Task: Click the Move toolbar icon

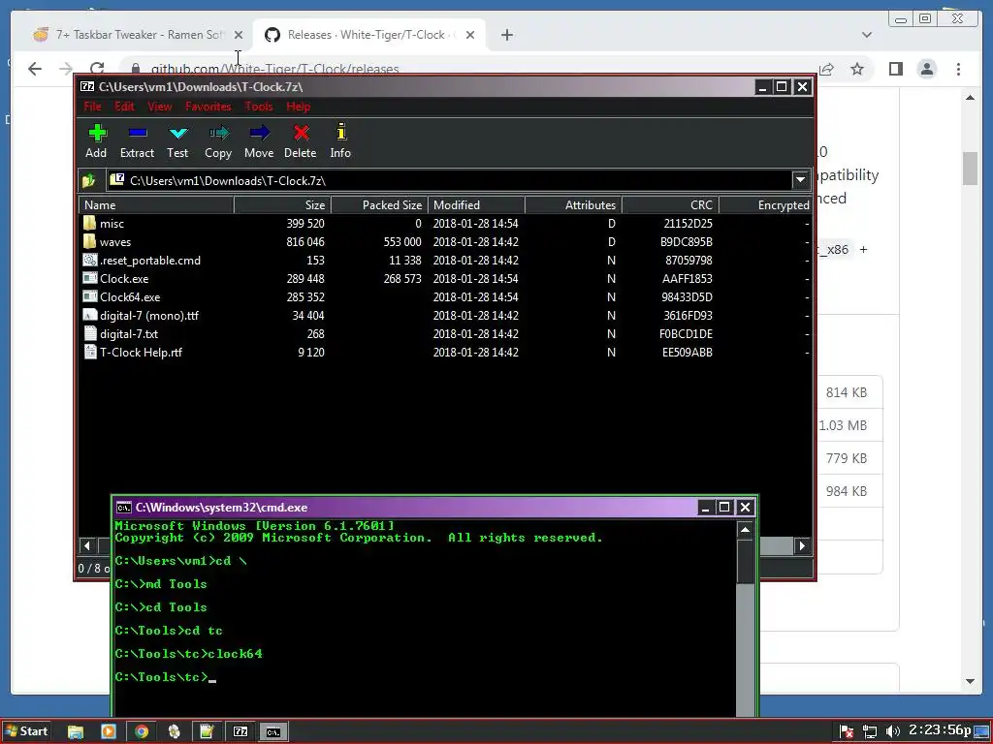Action: point(259,140)
